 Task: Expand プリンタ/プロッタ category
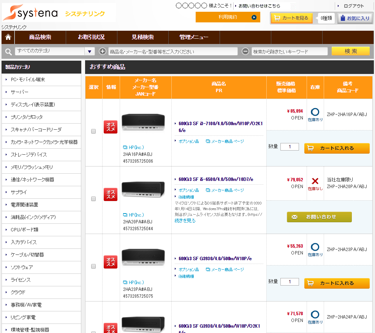click(41, 117)
